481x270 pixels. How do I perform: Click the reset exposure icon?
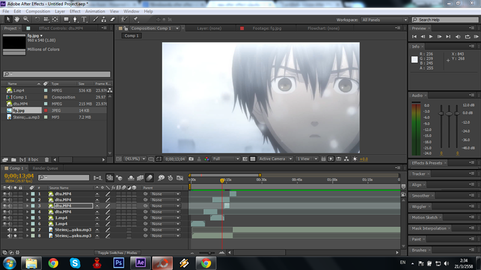(355, 159)
